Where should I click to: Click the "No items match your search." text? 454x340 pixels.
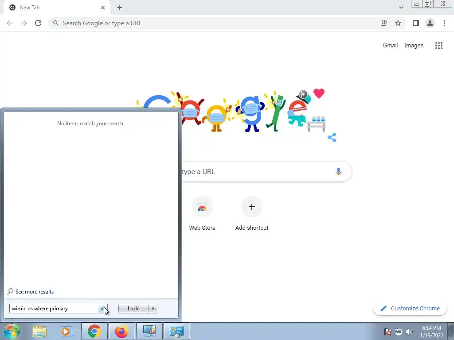point(91,124)
